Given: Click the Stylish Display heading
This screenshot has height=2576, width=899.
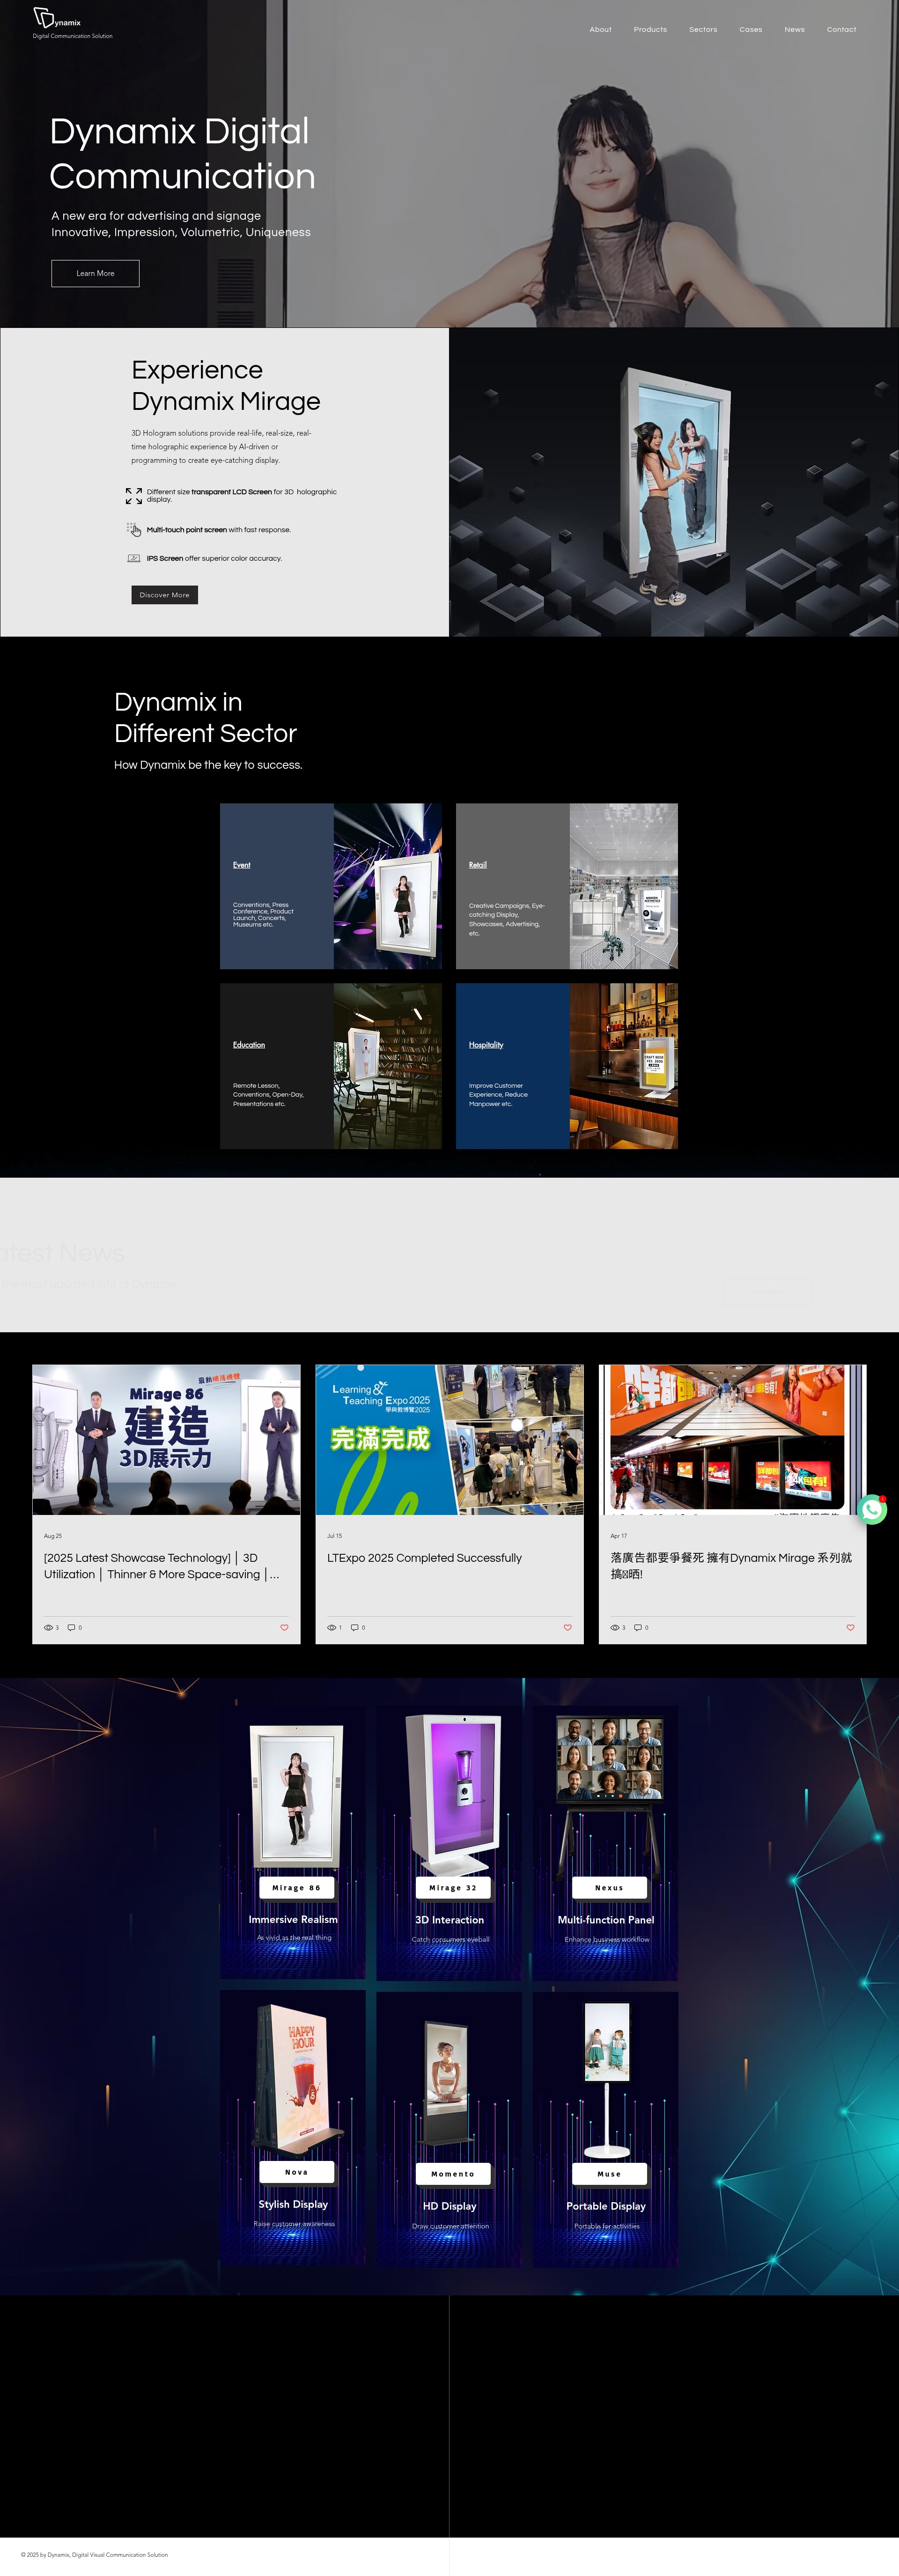Looking at the screenshot, I should (x=293, y=2204).
